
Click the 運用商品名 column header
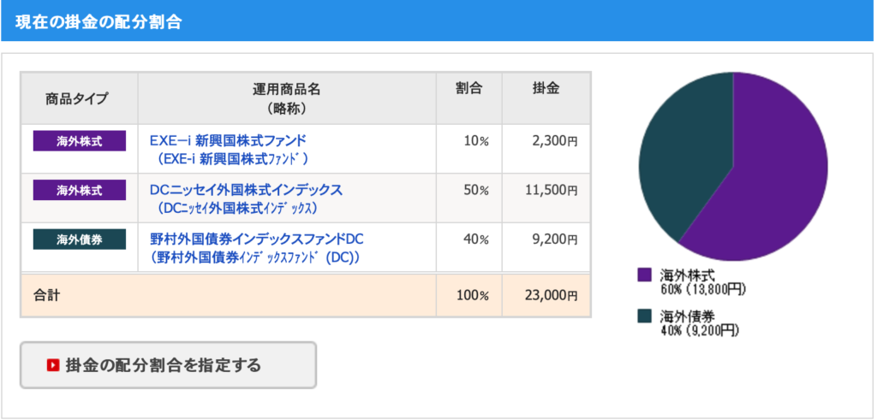point(287,98)
